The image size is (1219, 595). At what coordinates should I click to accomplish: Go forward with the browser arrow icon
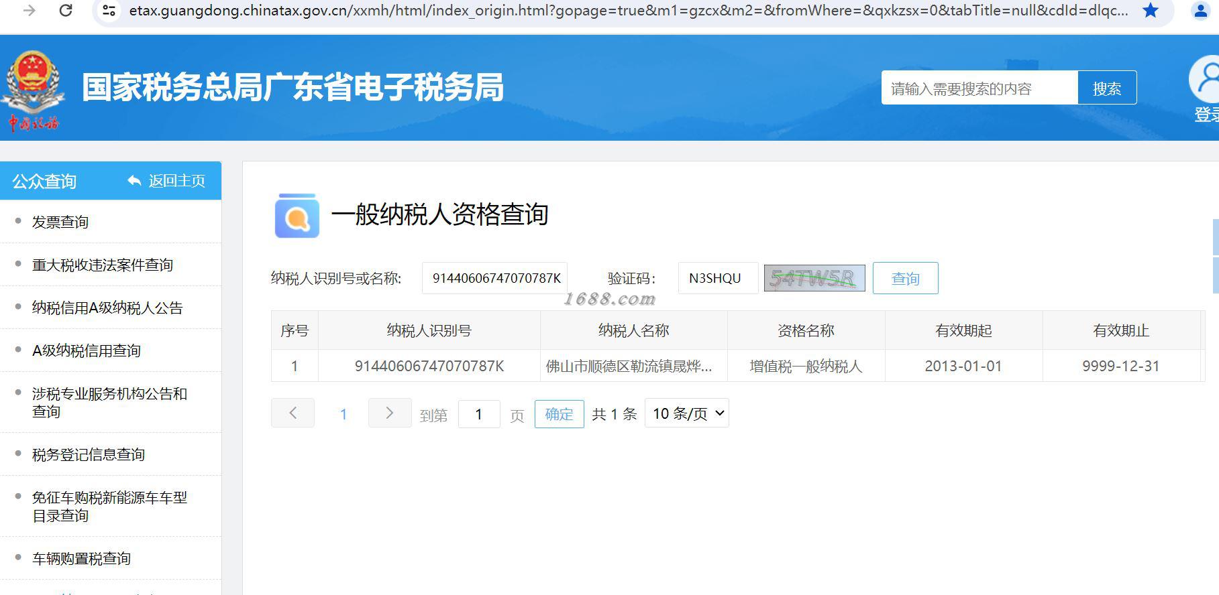(29, 11)
